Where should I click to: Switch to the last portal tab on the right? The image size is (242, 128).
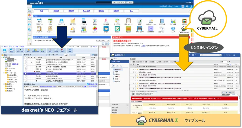[131, 11]
